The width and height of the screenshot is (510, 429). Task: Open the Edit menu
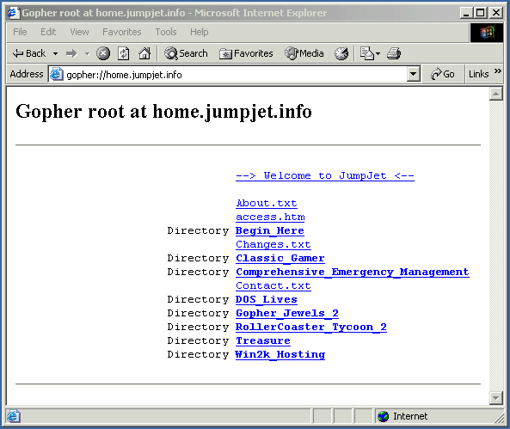pyautogui.click(x=48, y=32)
